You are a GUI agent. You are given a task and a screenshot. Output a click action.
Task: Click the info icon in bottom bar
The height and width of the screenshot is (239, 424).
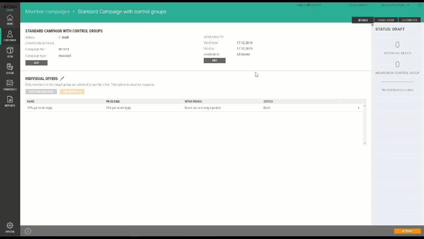click(28, 231)
